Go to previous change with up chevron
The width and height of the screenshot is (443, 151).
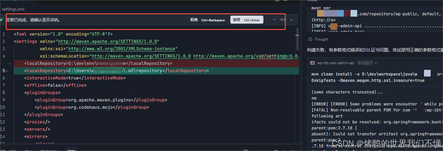click(274, 20)
